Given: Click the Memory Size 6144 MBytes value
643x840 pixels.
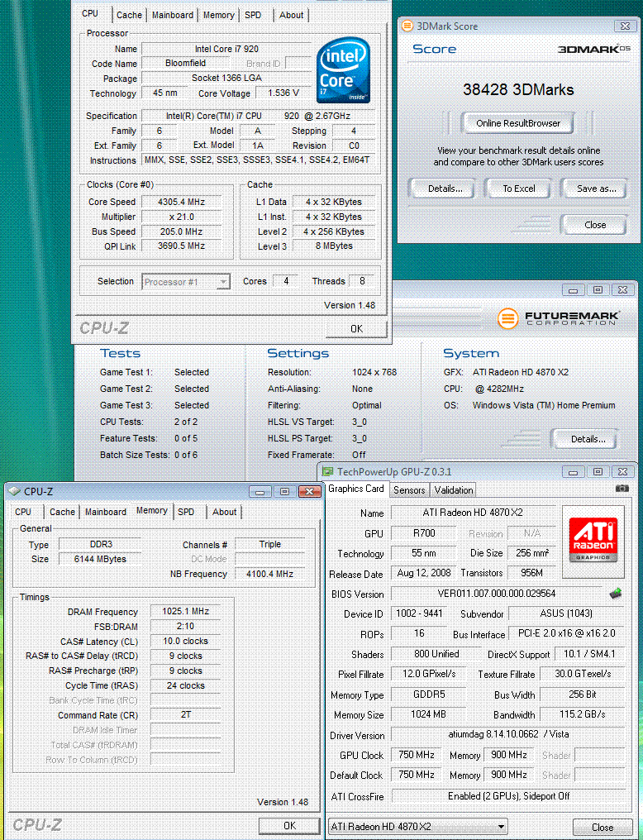Looking at the screenshot, I should pyautogui.click(x=100, y=559).
